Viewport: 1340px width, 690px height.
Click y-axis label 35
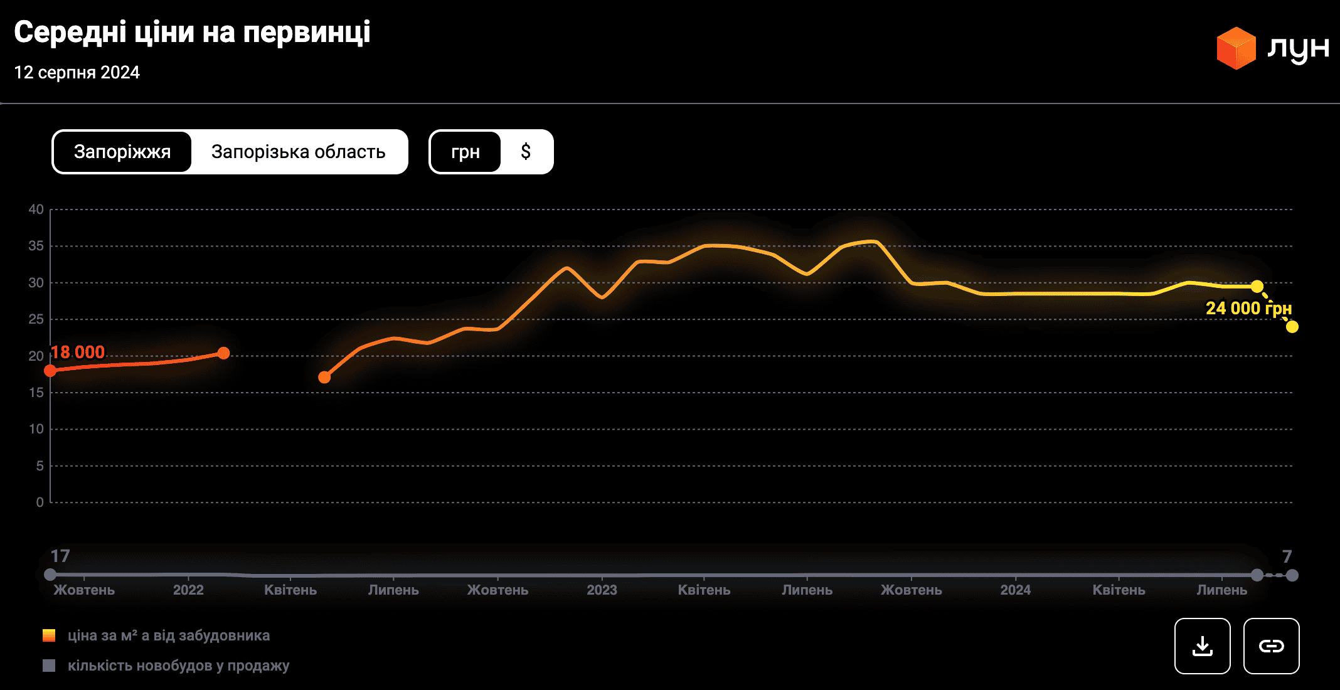[36, 246]
